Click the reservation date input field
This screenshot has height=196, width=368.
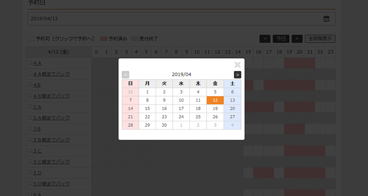click(x=182, y=19)
